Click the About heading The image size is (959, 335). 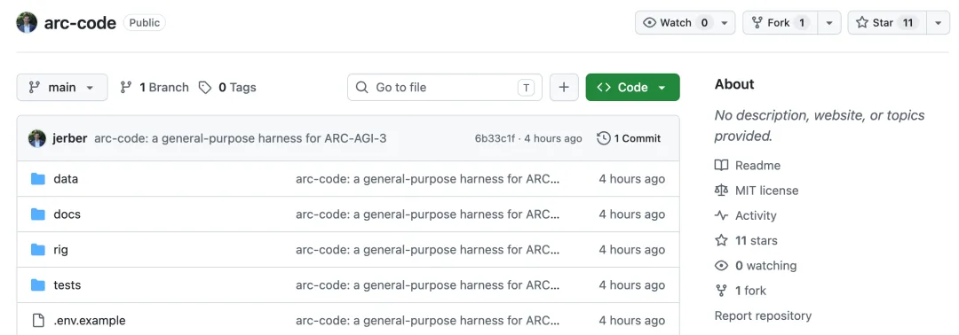tap(734, 84)
